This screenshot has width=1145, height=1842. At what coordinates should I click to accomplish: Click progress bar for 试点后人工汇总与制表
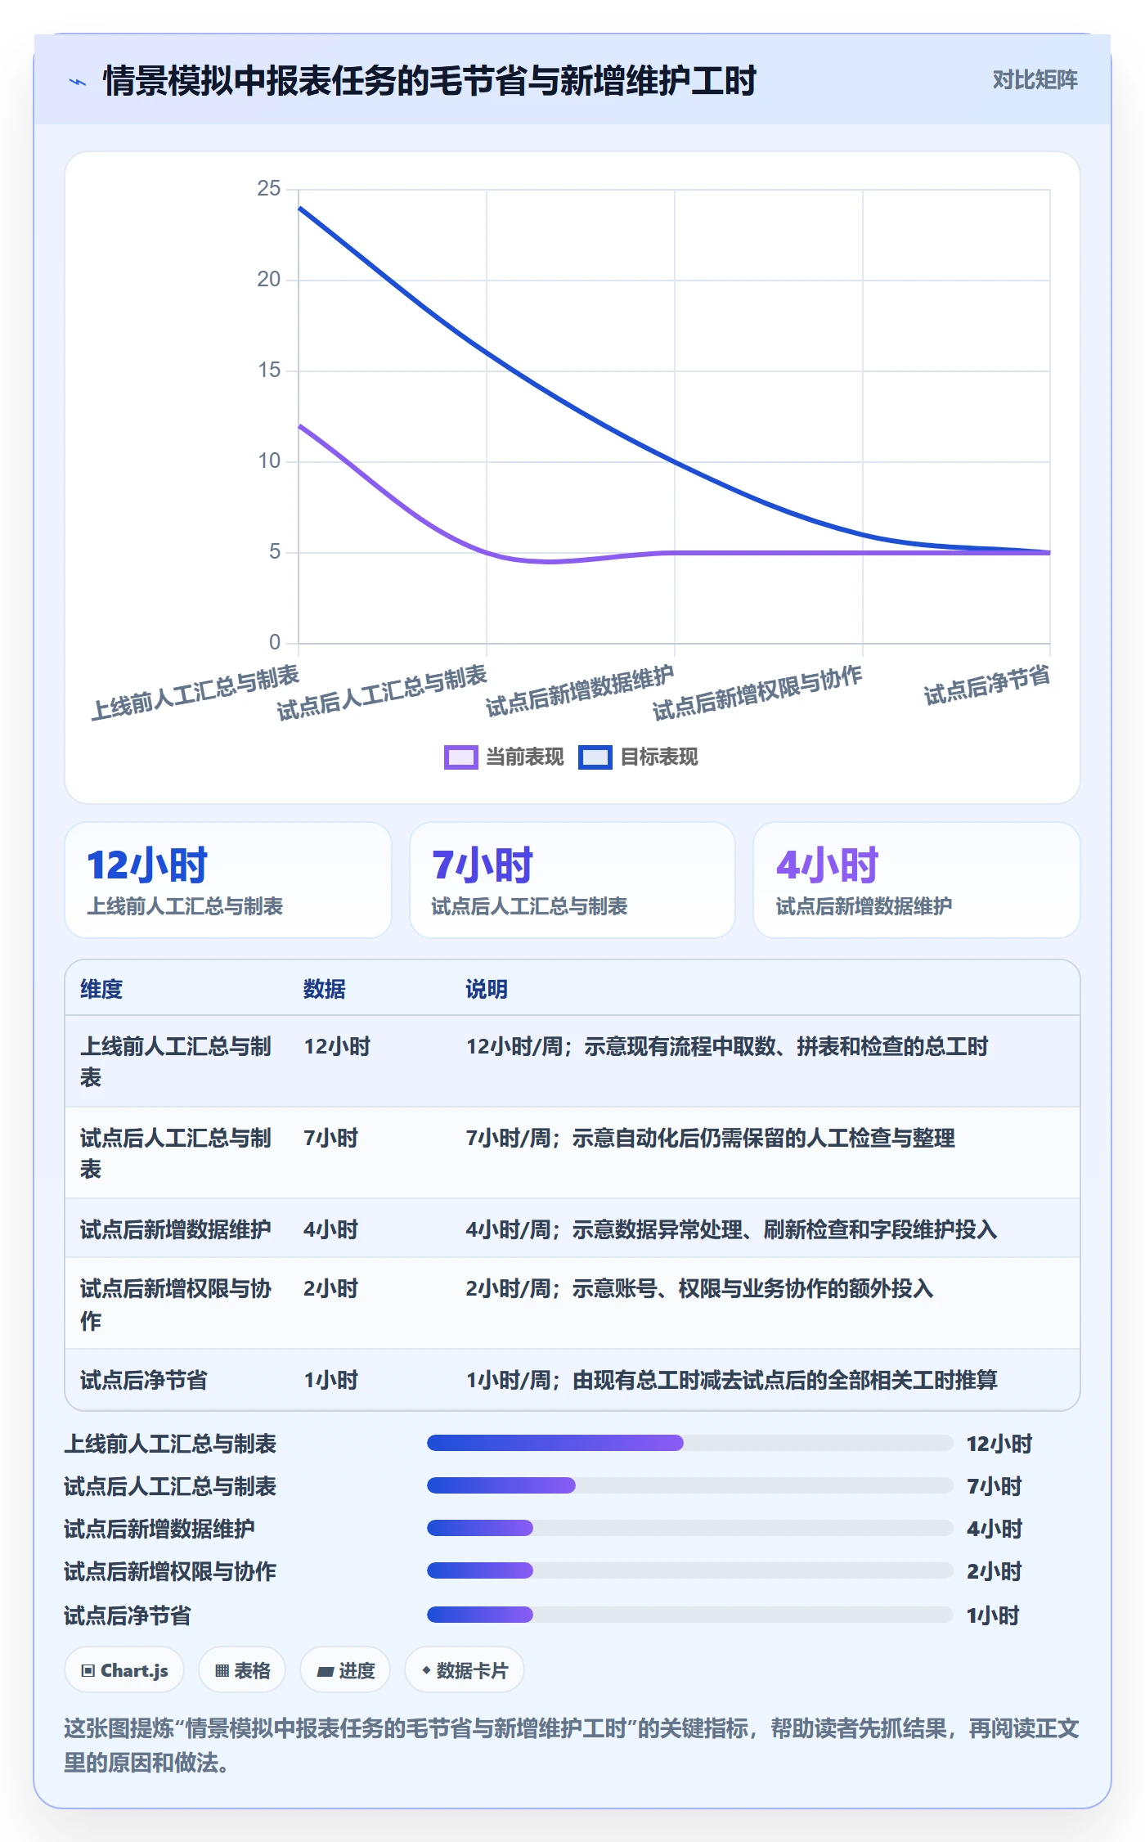(690, 1485)
